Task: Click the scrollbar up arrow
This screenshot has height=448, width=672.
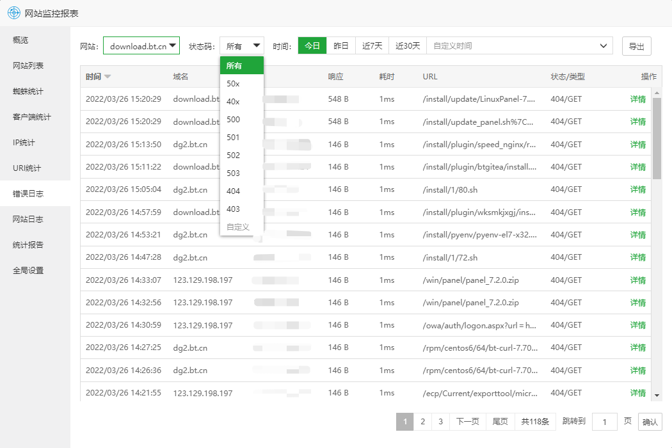Action: 657,93
